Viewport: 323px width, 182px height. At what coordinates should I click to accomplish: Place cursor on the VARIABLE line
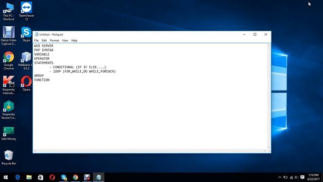click(x=42, y=54)
